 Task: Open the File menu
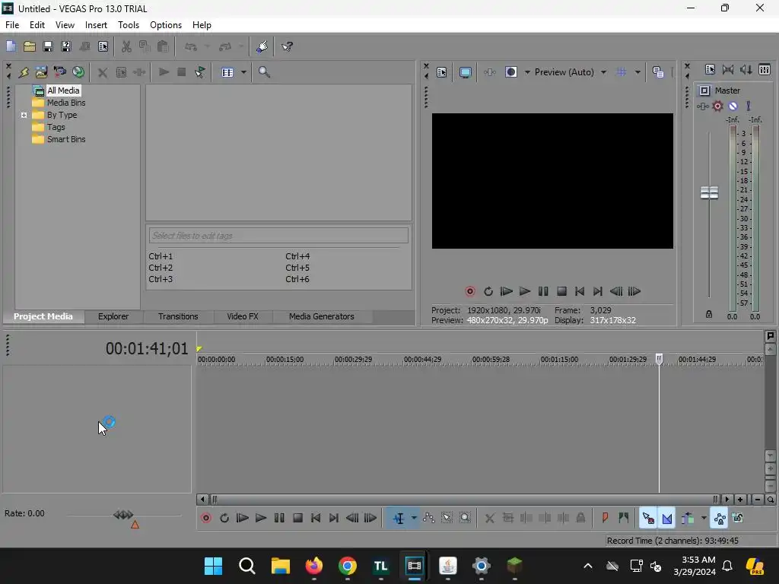pos(12,25)
